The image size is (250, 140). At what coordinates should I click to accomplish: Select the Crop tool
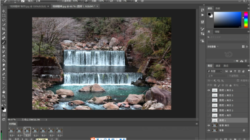4,29
